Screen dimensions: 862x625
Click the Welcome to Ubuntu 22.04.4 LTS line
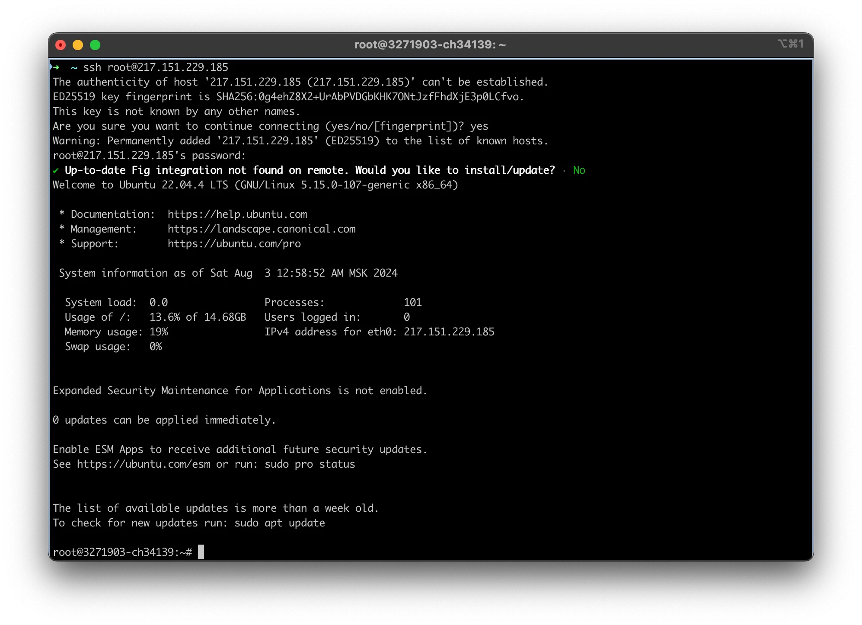click(x=255, y=185)
